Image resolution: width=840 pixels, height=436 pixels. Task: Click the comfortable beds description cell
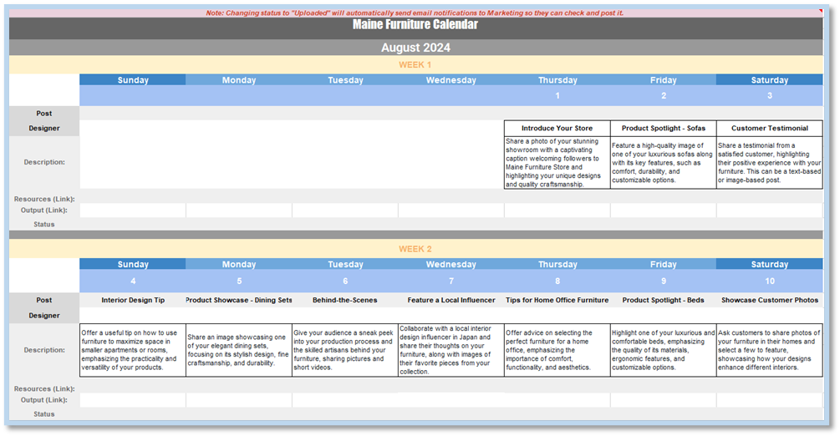(x=663, y=350)
